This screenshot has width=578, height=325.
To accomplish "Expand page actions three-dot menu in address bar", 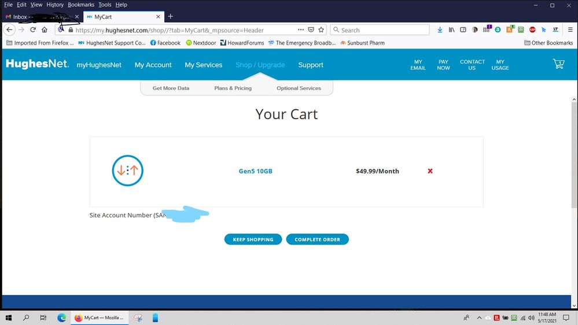I will coord(301,29).
